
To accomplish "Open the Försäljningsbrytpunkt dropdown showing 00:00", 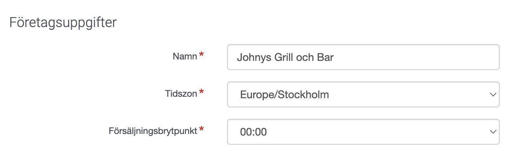I will coord(363,132).
